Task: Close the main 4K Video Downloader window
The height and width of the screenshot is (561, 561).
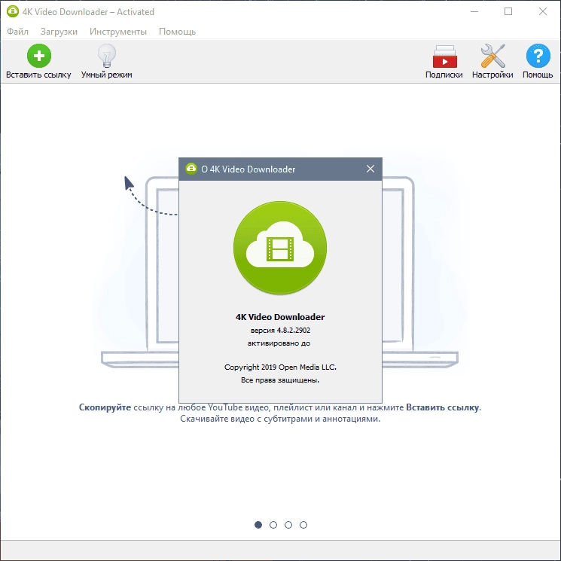Action: tap(543, 11)
